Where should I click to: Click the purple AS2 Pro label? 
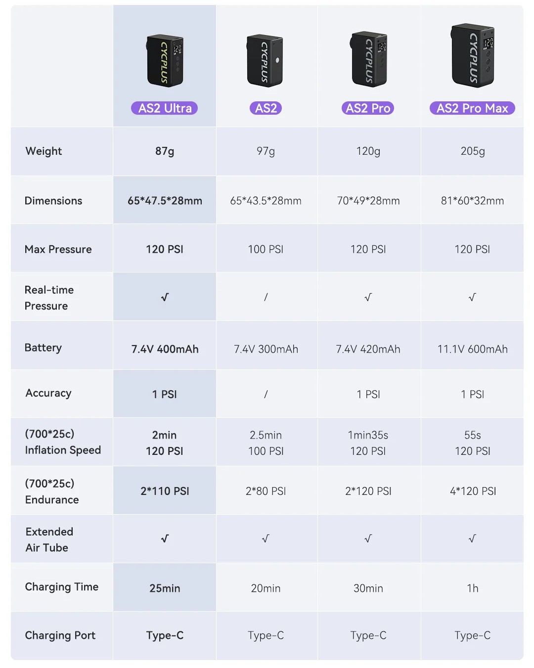(x=368, y=108)
